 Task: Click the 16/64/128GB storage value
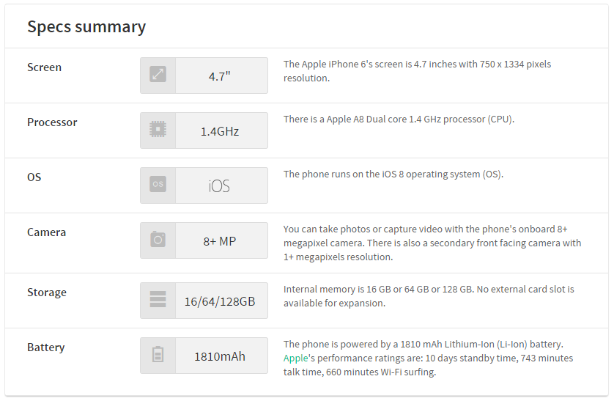click(221, 301)
